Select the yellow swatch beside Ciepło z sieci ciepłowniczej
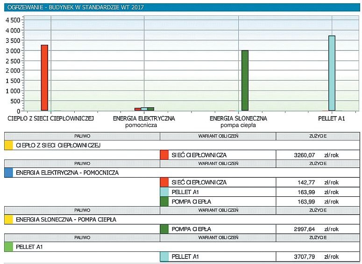Image resolution: width=362 pixels, height=264 pixels. [x=8, y=145]
